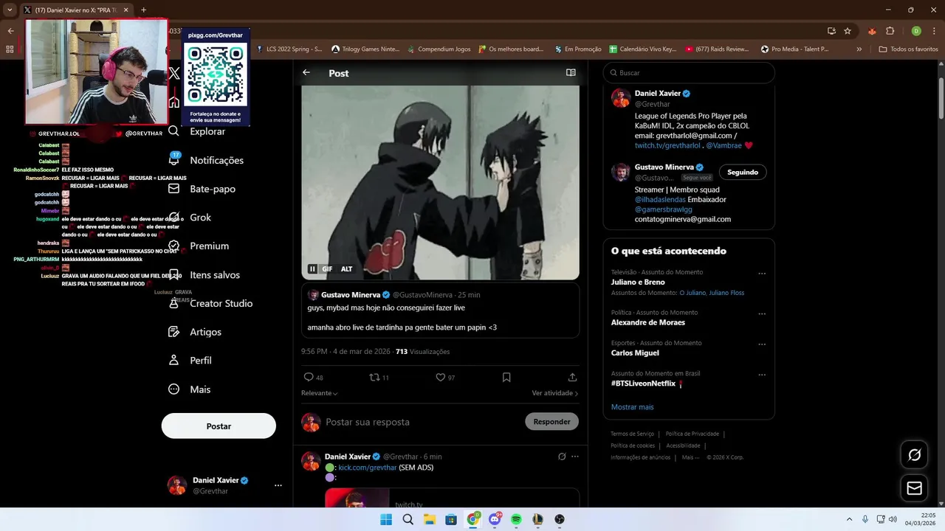Open more options for Alexandre de Moraes trend
This screenshot has height=531, width=945.
tap(762, 313)
